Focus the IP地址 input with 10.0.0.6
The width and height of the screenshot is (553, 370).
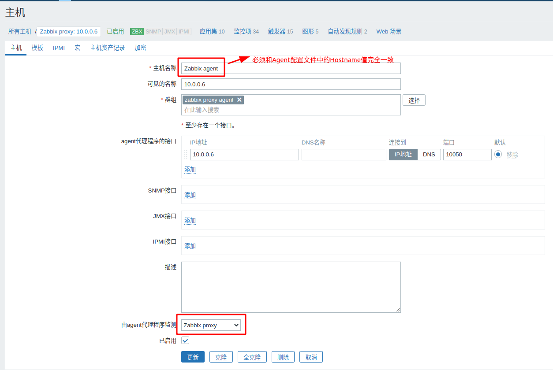244,155
